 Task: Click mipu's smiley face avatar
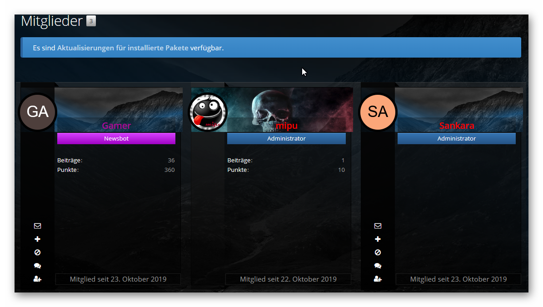click(208, 112)
